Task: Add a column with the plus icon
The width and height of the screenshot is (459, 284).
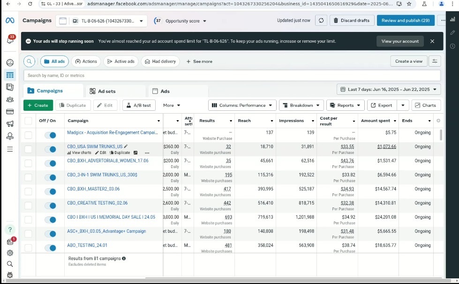Action: 438,121
